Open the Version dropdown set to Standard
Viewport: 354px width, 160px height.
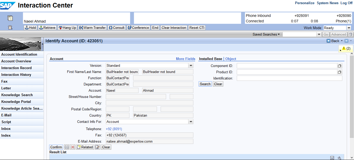click(x=191, y=66)
